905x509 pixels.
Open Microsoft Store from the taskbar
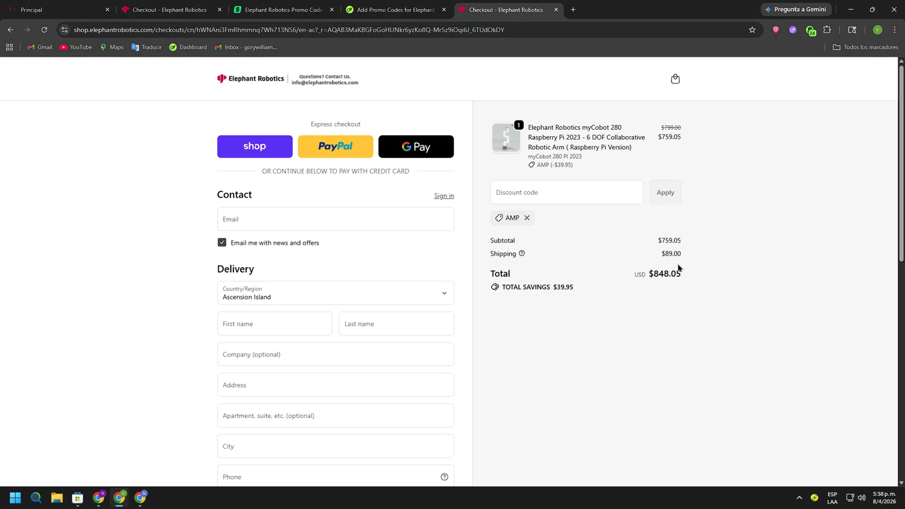[x=78, y=498]
